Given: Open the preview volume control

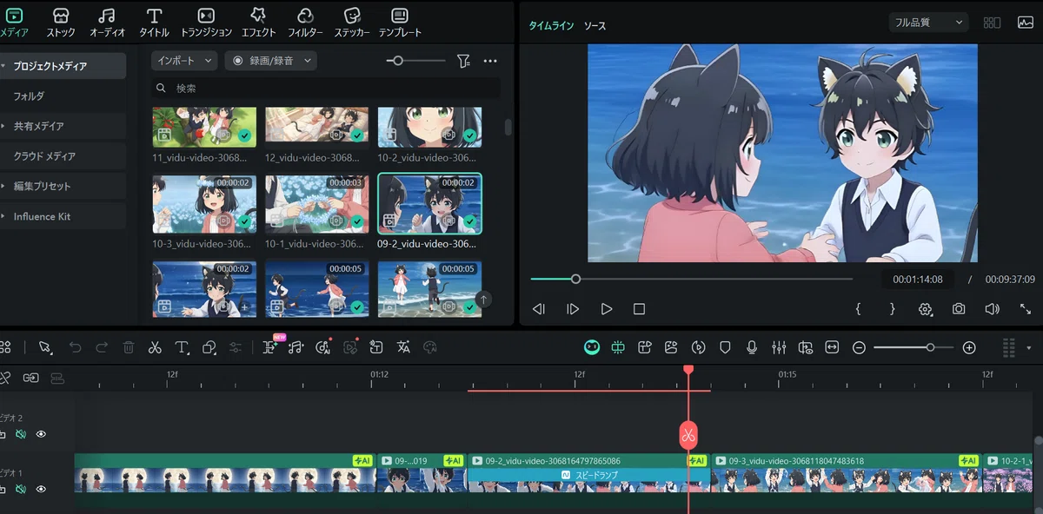Looking at the screenshot, I should (x=992, y=309).
